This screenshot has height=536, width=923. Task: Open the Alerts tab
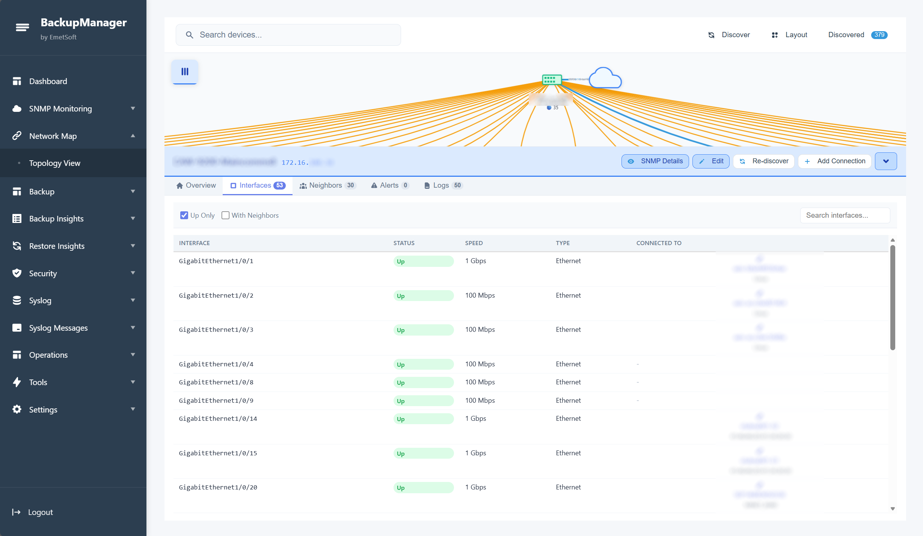tap(390, 185)
